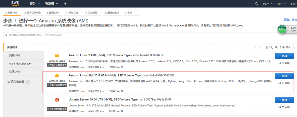Expand the 服务 dropdown menu
The height and width of the screenshot is (117, 297).
point(35,4)
